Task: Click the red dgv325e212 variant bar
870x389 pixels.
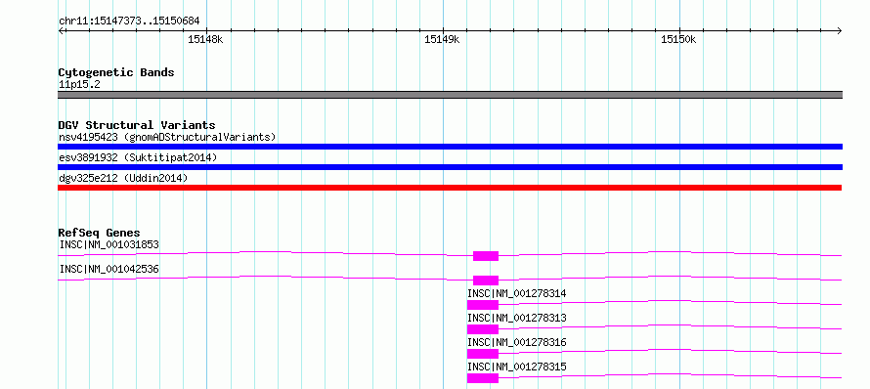Action: (x=450, y=188)
